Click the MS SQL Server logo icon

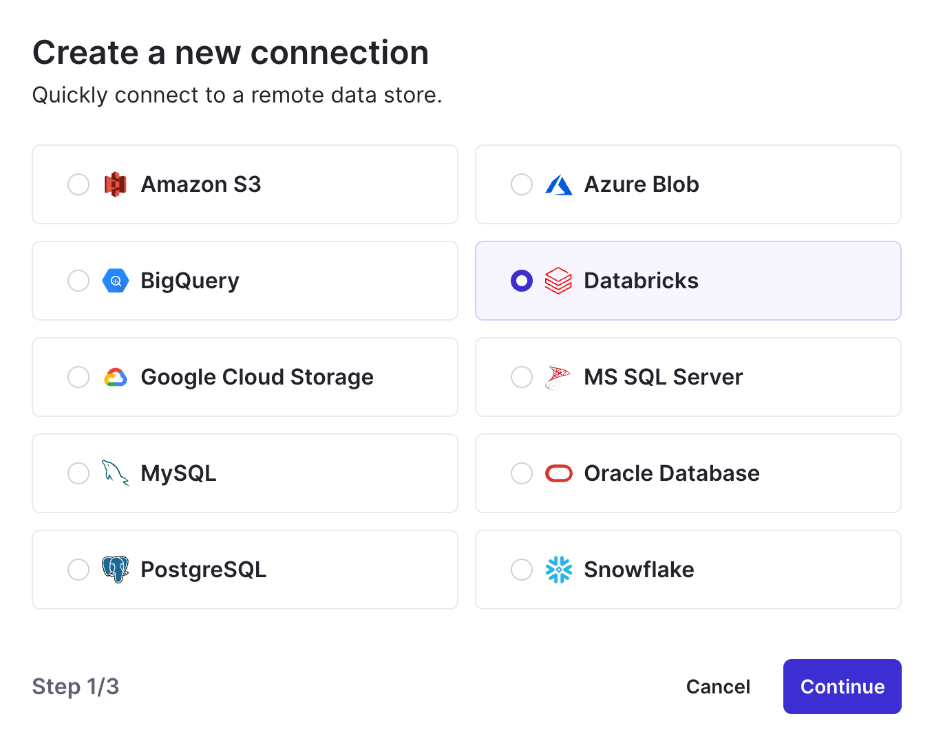point(558,377)
